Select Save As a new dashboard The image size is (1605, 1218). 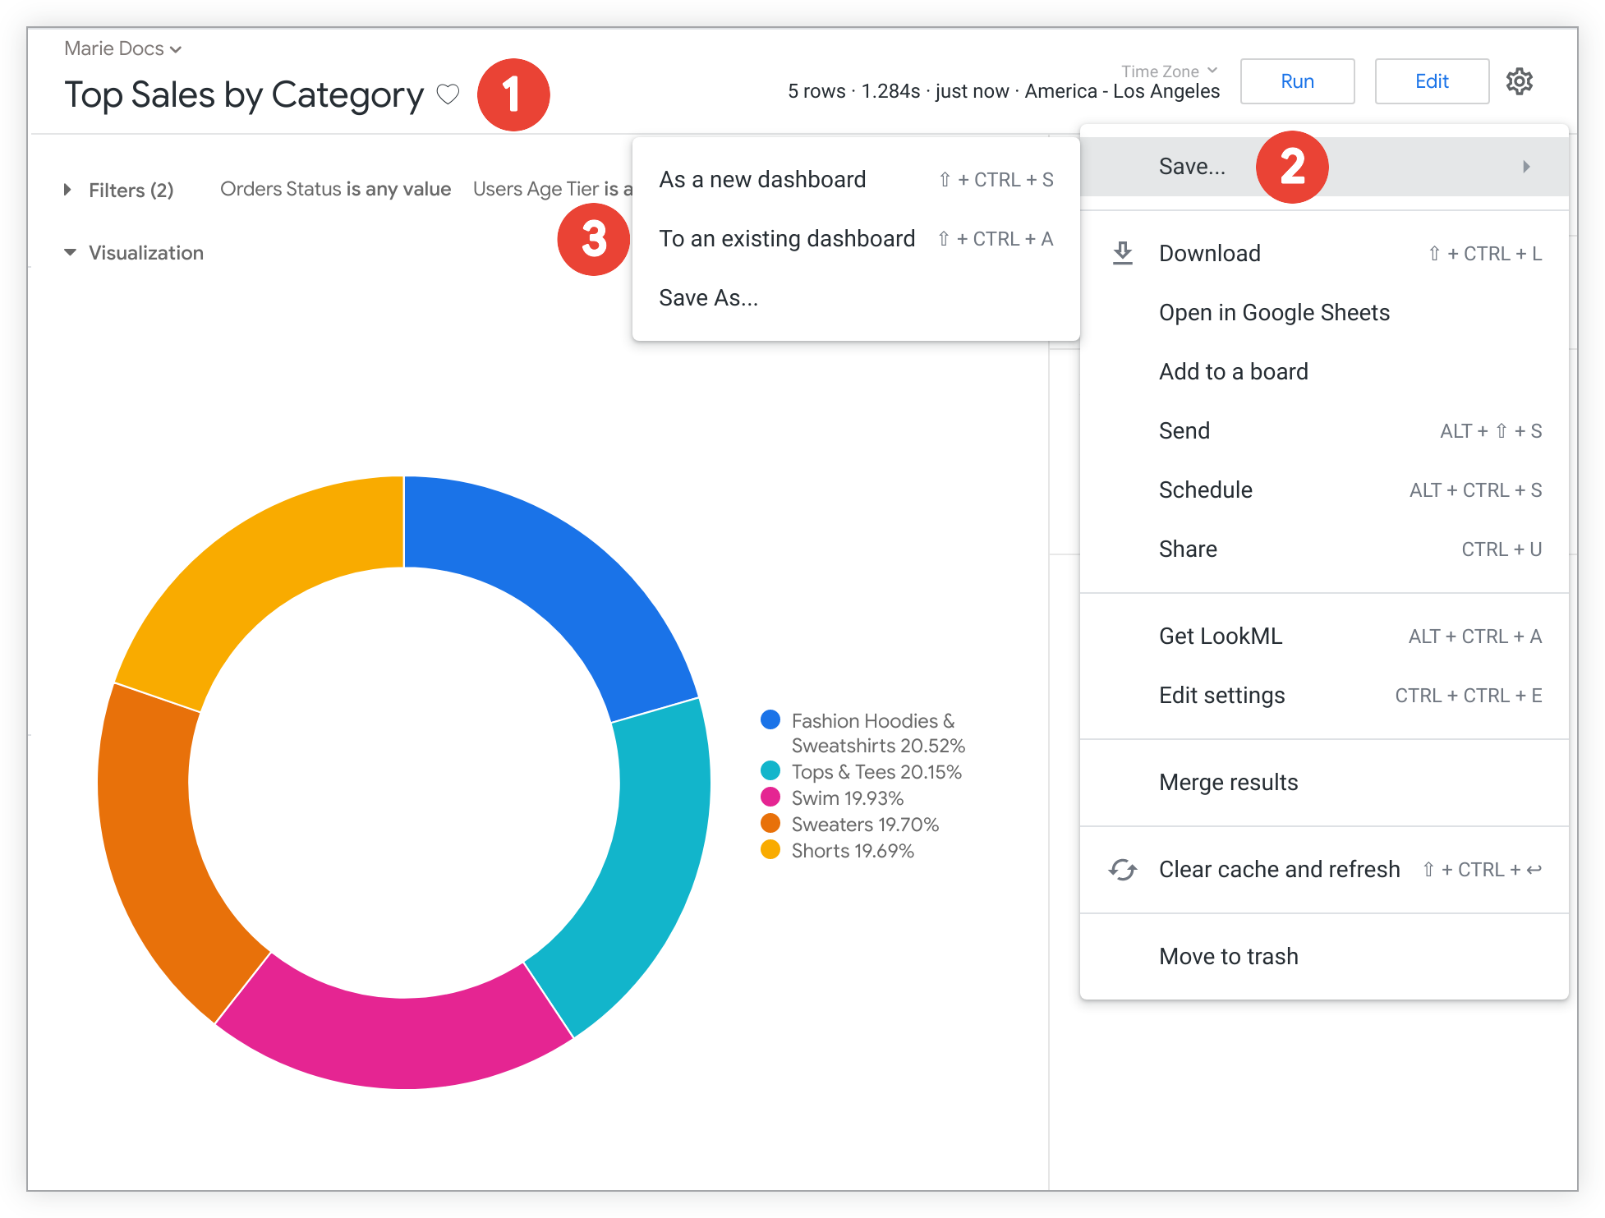coord(762,179)
